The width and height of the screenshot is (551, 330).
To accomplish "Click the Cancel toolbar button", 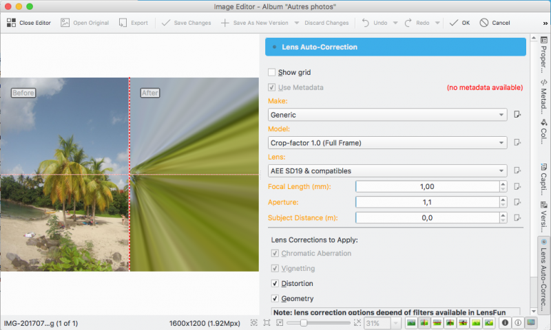I will [495, 23].
